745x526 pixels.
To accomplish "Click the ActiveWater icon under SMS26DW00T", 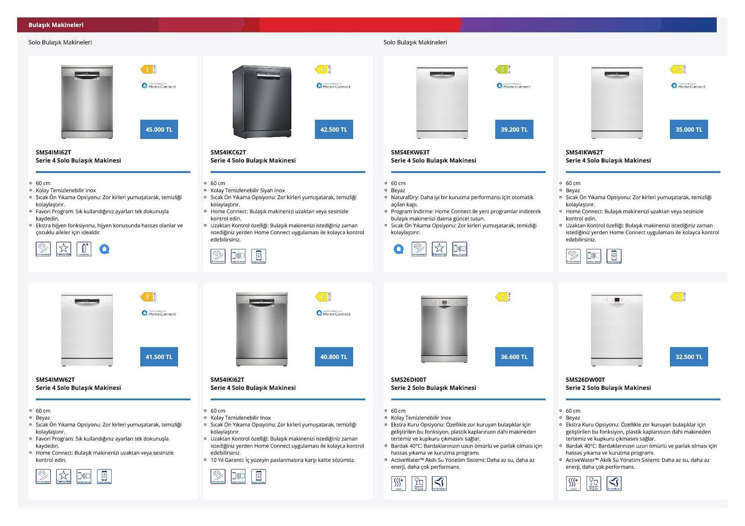I will [614, 484].
